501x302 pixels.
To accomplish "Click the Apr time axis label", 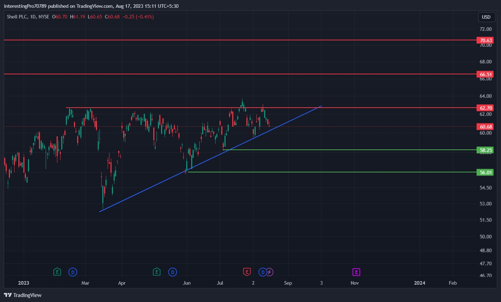I will (x=122, y=283).
